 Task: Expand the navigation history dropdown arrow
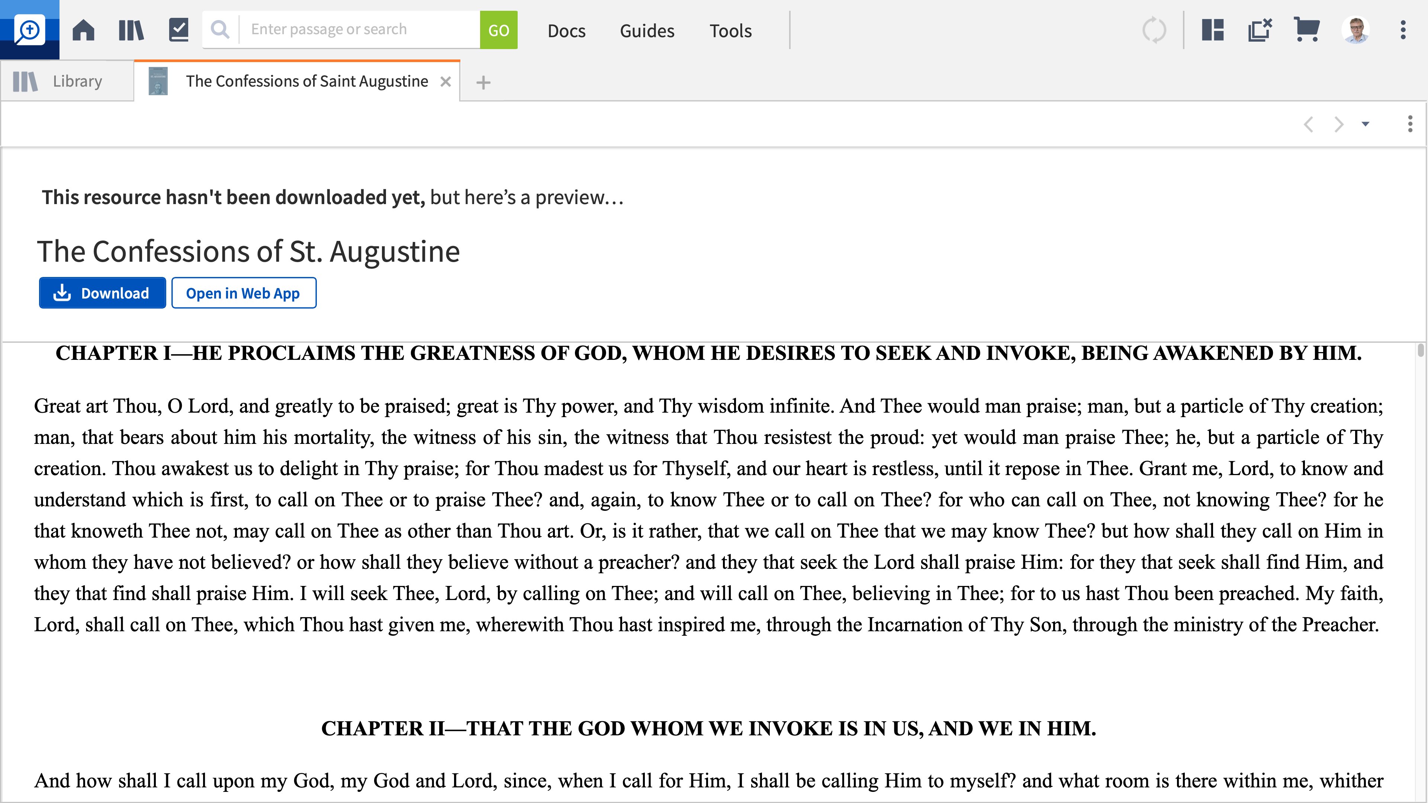(1366, 124)
